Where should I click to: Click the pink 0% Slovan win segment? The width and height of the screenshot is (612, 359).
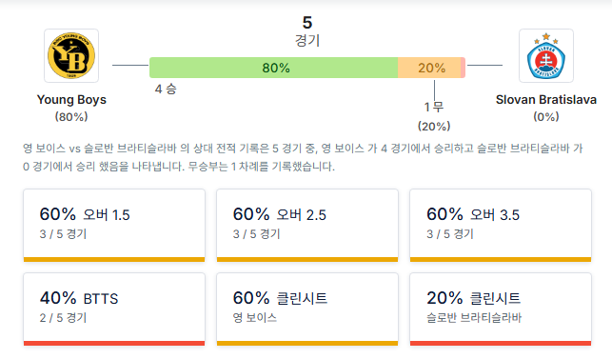tap(463, 68)
